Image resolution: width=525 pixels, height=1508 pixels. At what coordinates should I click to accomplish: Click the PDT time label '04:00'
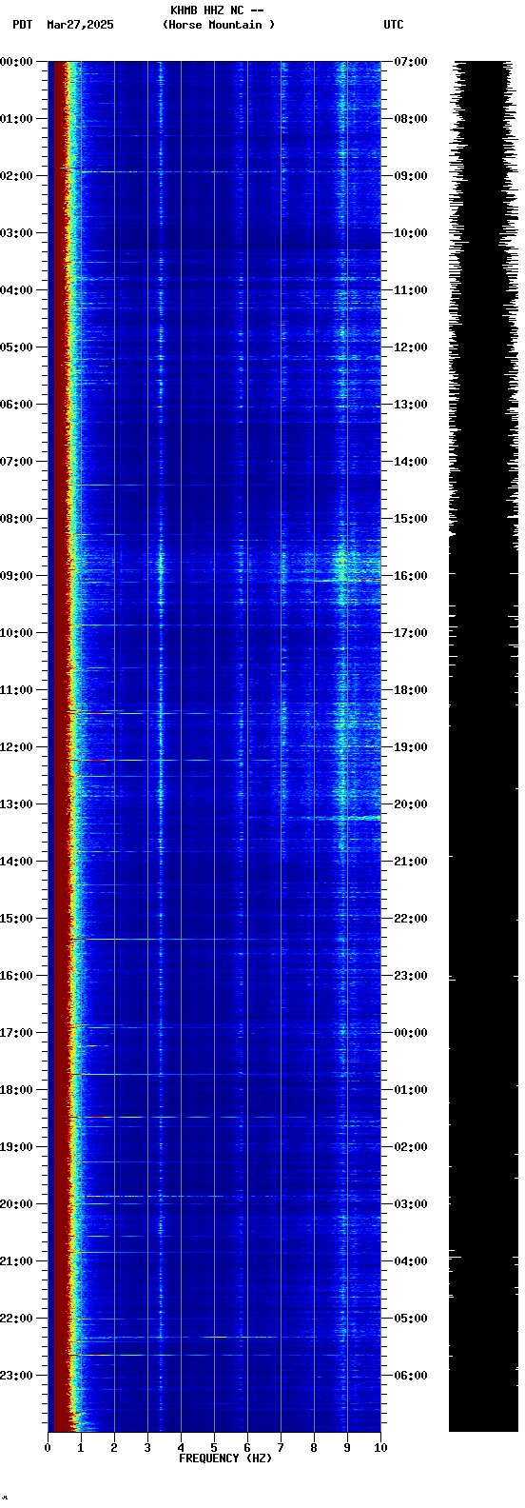(17, 290)
